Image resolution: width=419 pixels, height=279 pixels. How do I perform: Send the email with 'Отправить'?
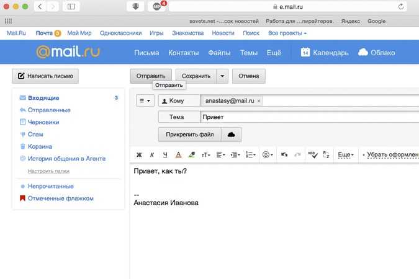(151, 76)
